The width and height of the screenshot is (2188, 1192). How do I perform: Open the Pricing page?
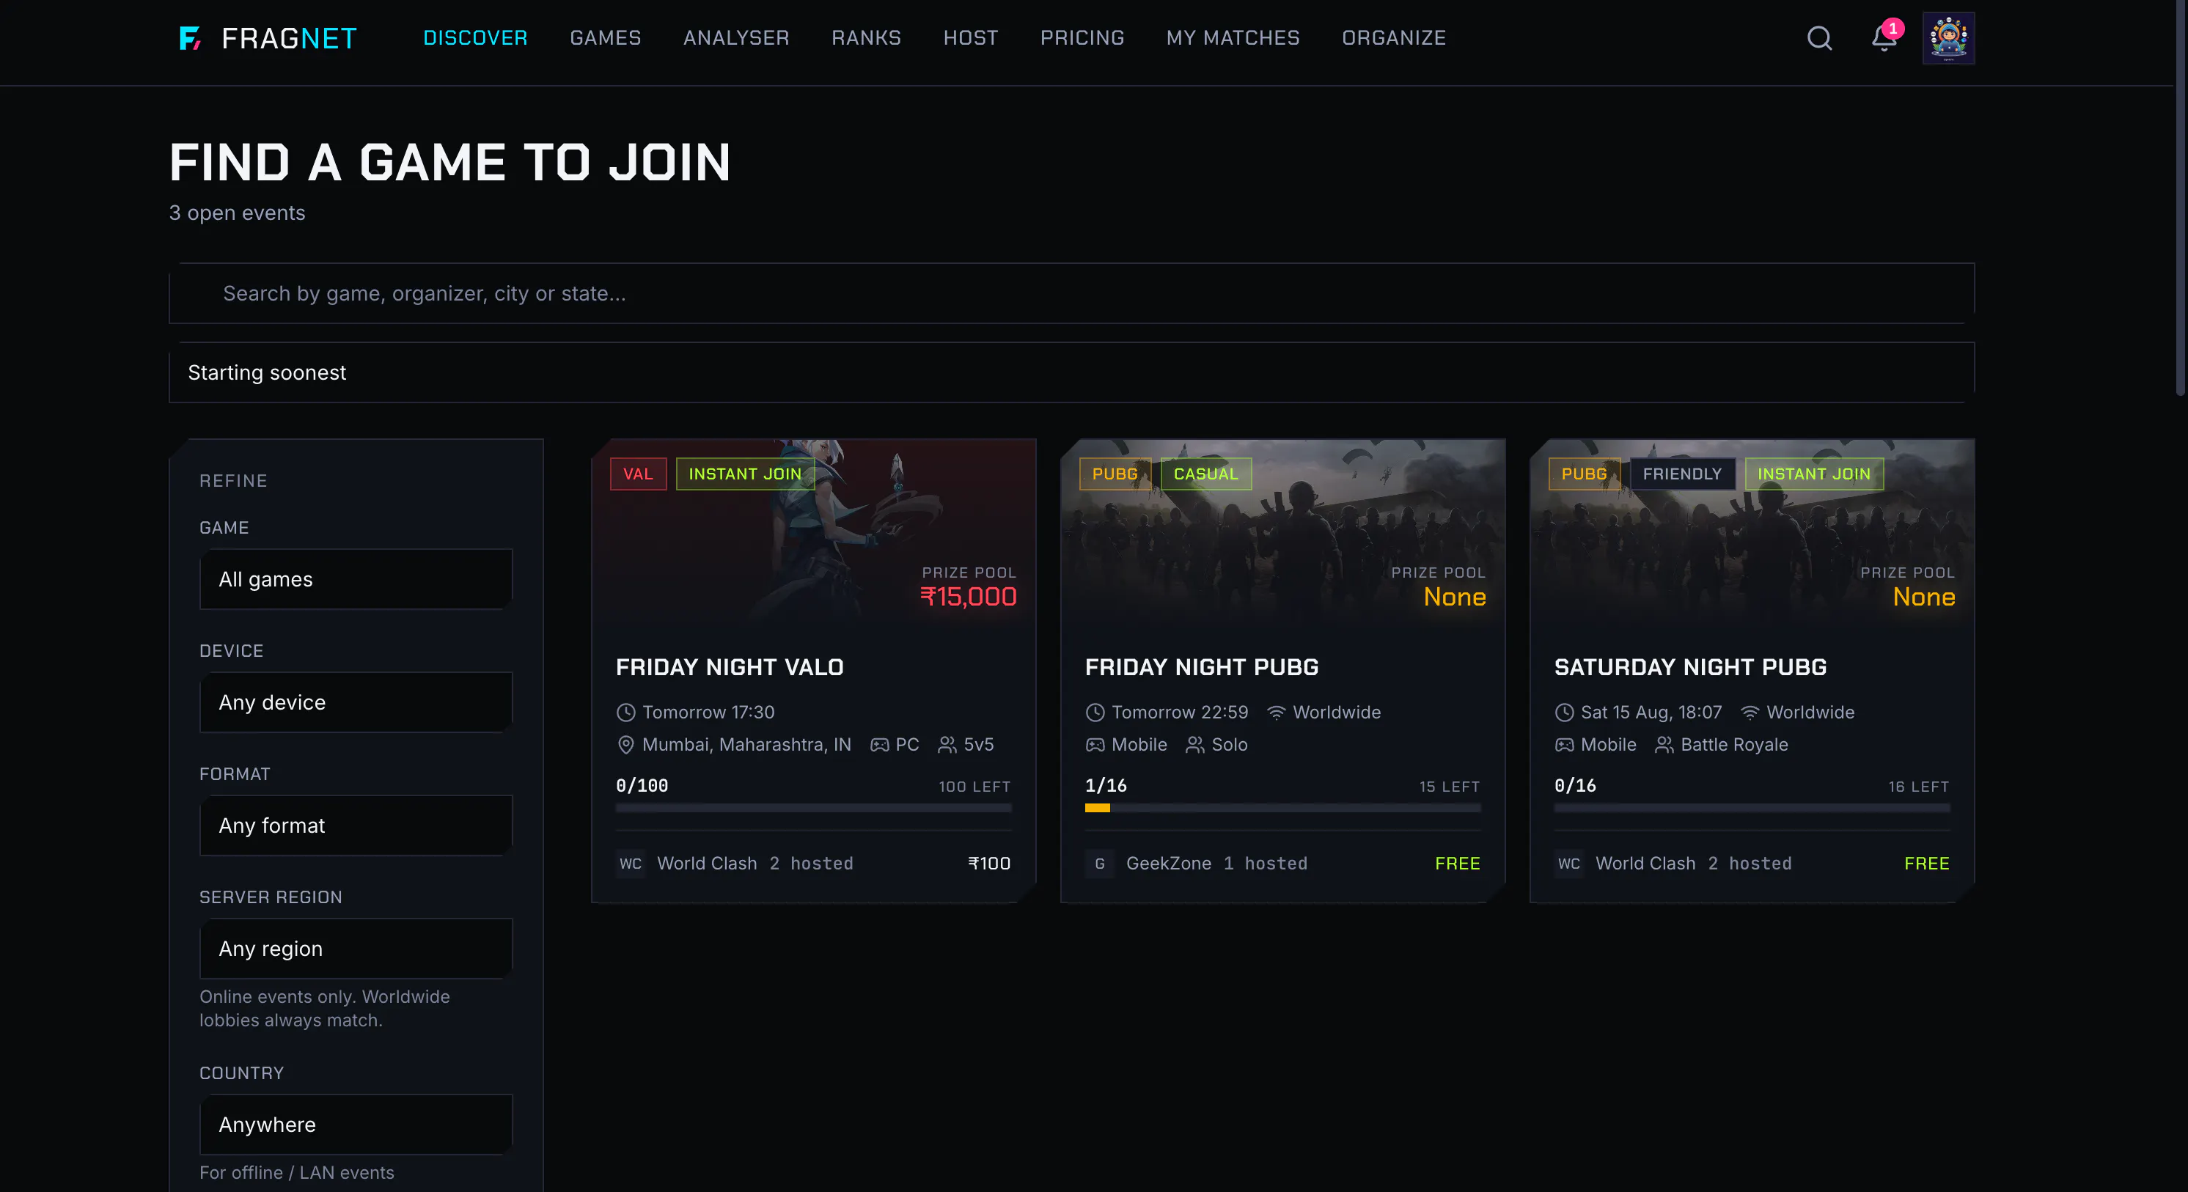[x=1082, y=38]
